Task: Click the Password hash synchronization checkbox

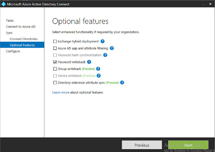Action: (55, 55)
